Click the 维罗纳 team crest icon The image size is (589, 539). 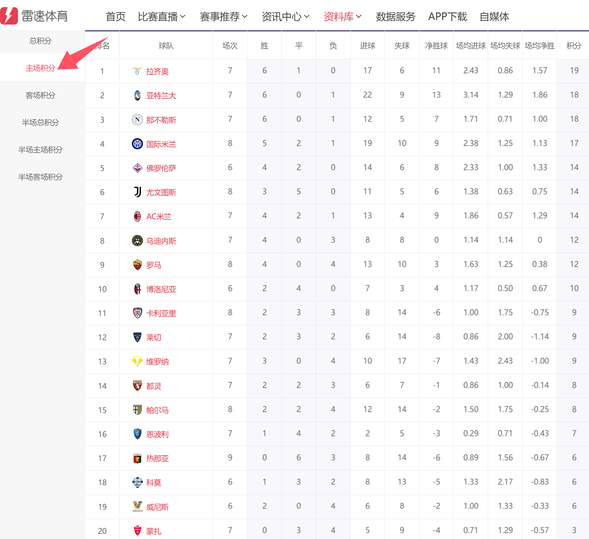[x=137, y=362]
